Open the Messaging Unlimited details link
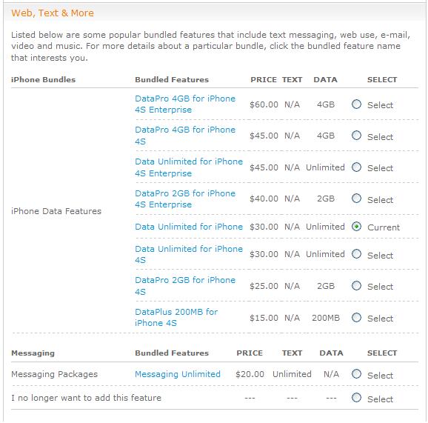Image resolution: width=428 pixels, height=423 pixels. click(x=178, y=374)
